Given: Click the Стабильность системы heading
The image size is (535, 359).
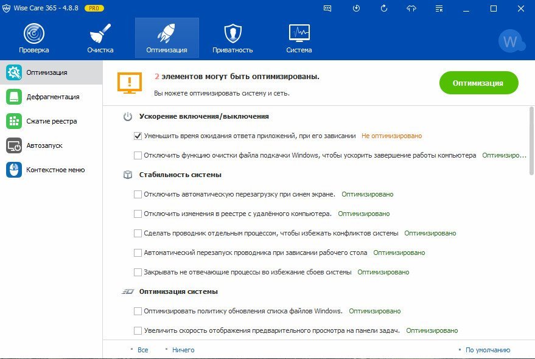Looking at the screenshot, I should tap(180, 175).
